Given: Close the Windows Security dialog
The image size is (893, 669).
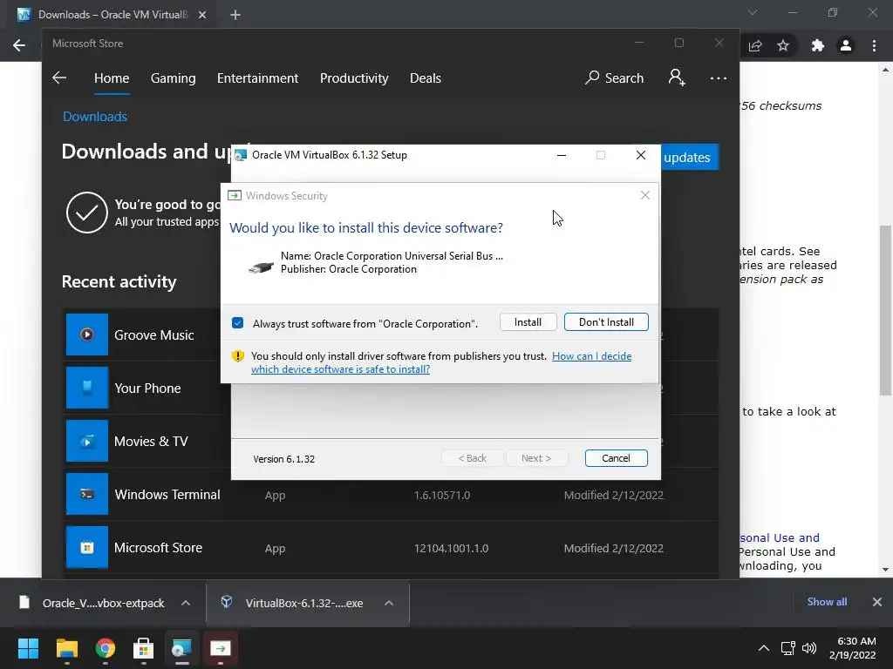Looking at the screenshot, I should point(644,195).
